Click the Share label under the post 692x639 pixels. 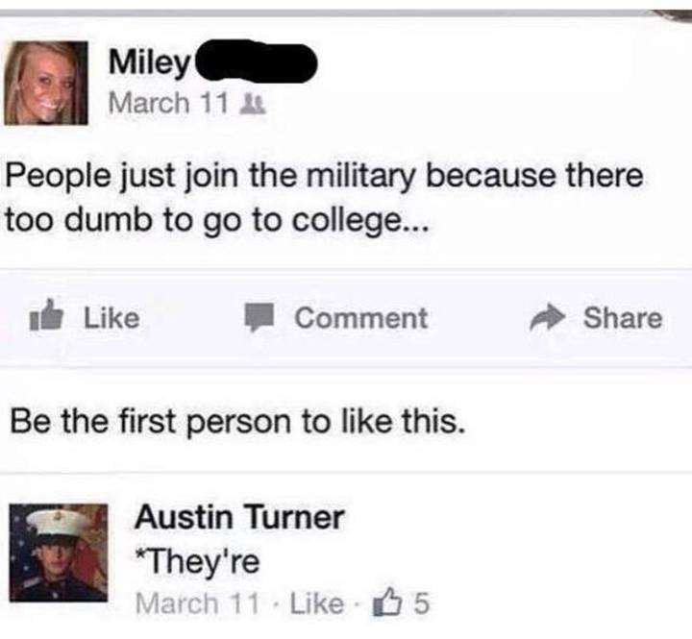(623, 318)
